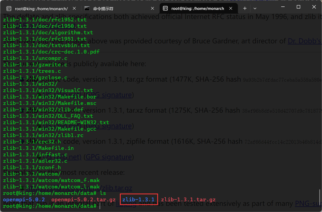This screenshot has width=322, height=212.
Task: Click the line zlib-1.3.1/doc/crc-doc.1.0.pdf
Action: click(x=51, y=52)
